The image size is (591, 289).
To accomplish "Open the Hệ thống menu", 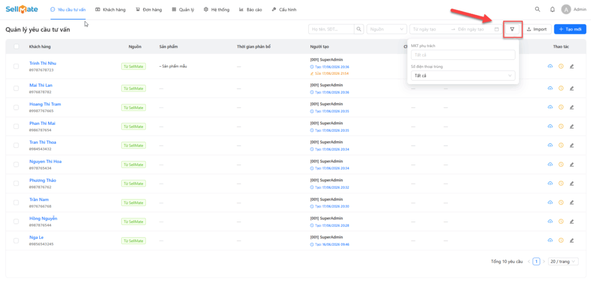I will pyautogui.click(x=216, y=10).
